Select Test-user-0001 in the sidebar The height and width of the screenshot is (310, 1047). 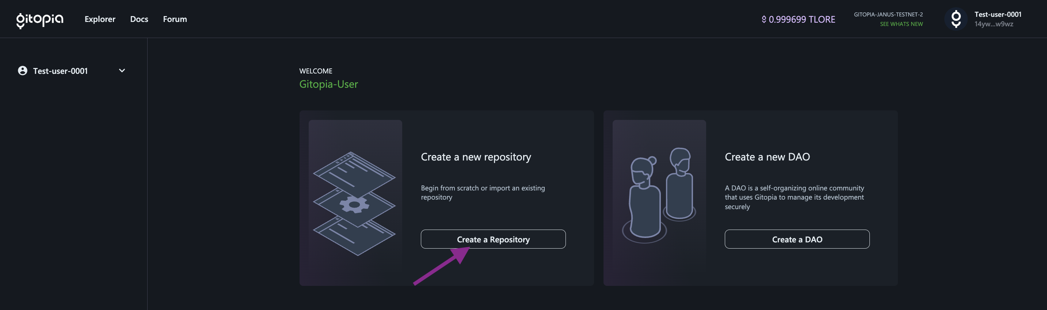point(60,71)
